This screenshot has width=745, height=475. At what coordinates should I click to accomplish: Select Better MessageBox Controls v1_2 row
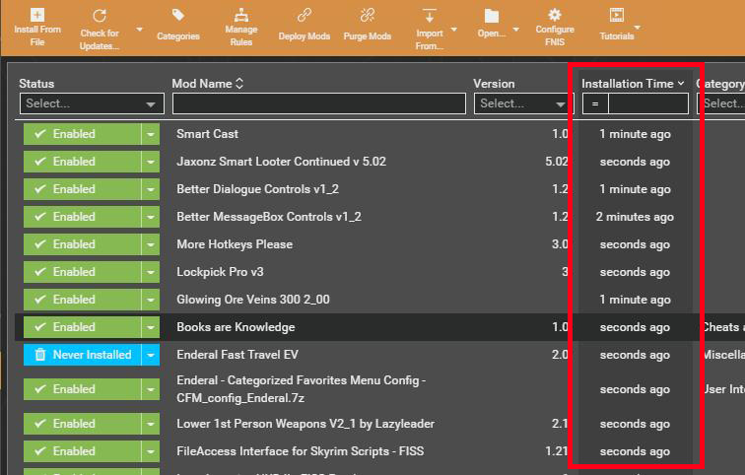coord(269,217)
